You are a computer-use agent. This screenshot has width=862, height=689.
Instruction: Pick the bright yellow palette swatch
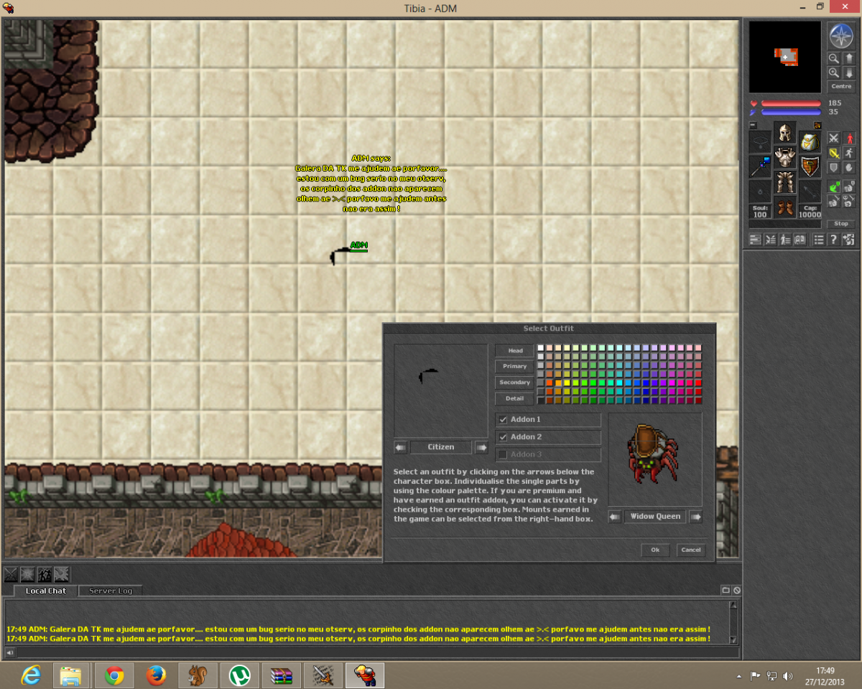click(x=567, y=383)
